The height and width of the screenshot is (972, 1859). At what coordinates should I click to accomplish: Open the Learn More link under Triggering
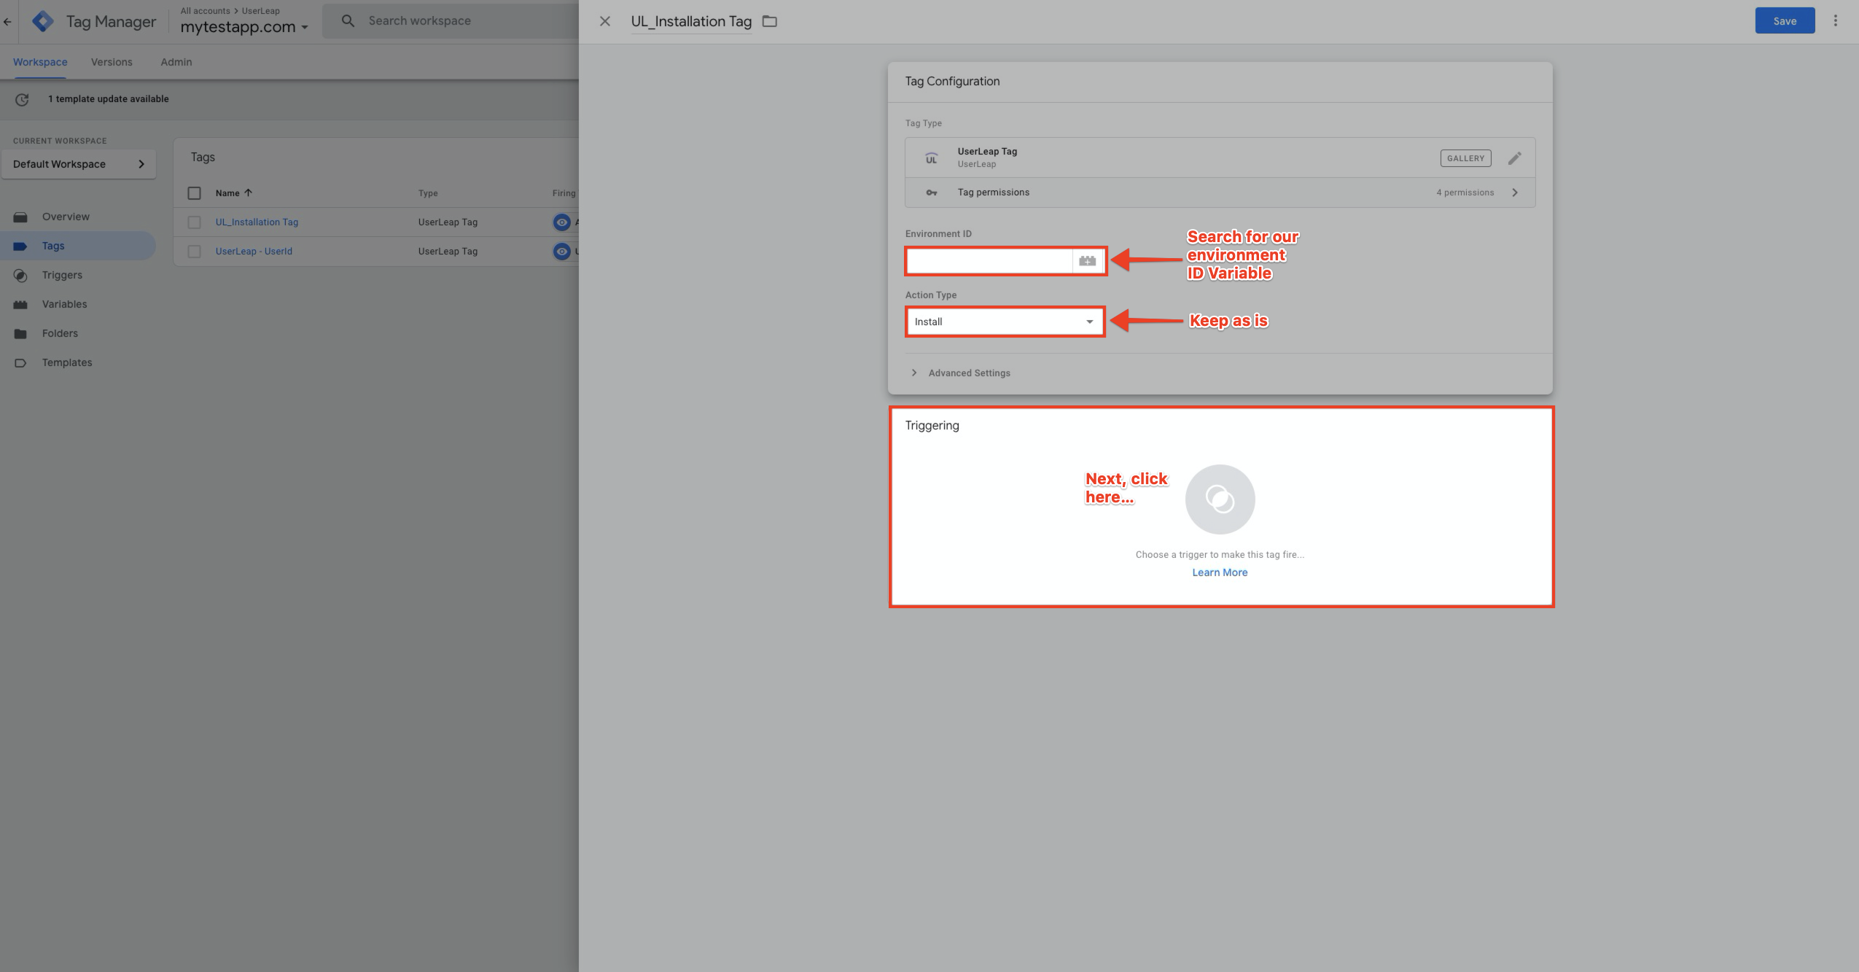click(x=1220, y=572)
